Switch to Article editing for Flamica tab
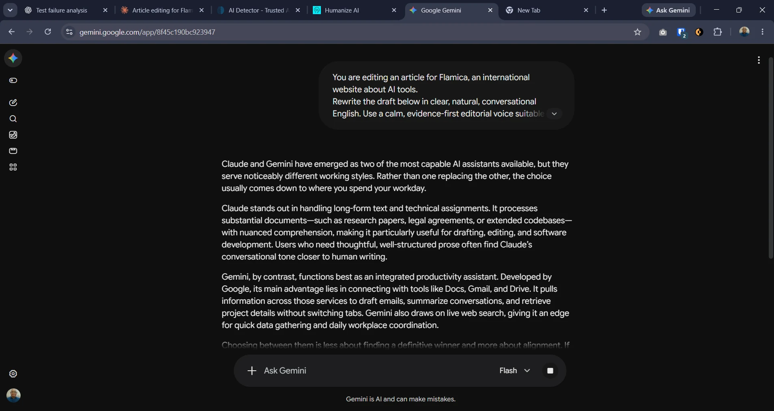Viewport: 774px width, 411px height. coord(162,10)
